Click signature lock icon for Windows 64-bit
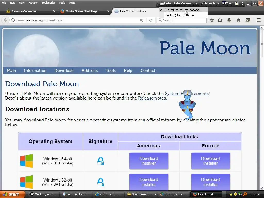Viewport: 264px width, 198px height. [101, 161]
